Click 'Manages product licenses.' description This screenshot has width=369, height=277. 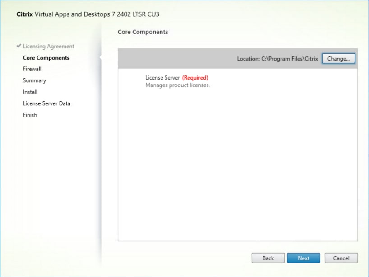[177, 85]
